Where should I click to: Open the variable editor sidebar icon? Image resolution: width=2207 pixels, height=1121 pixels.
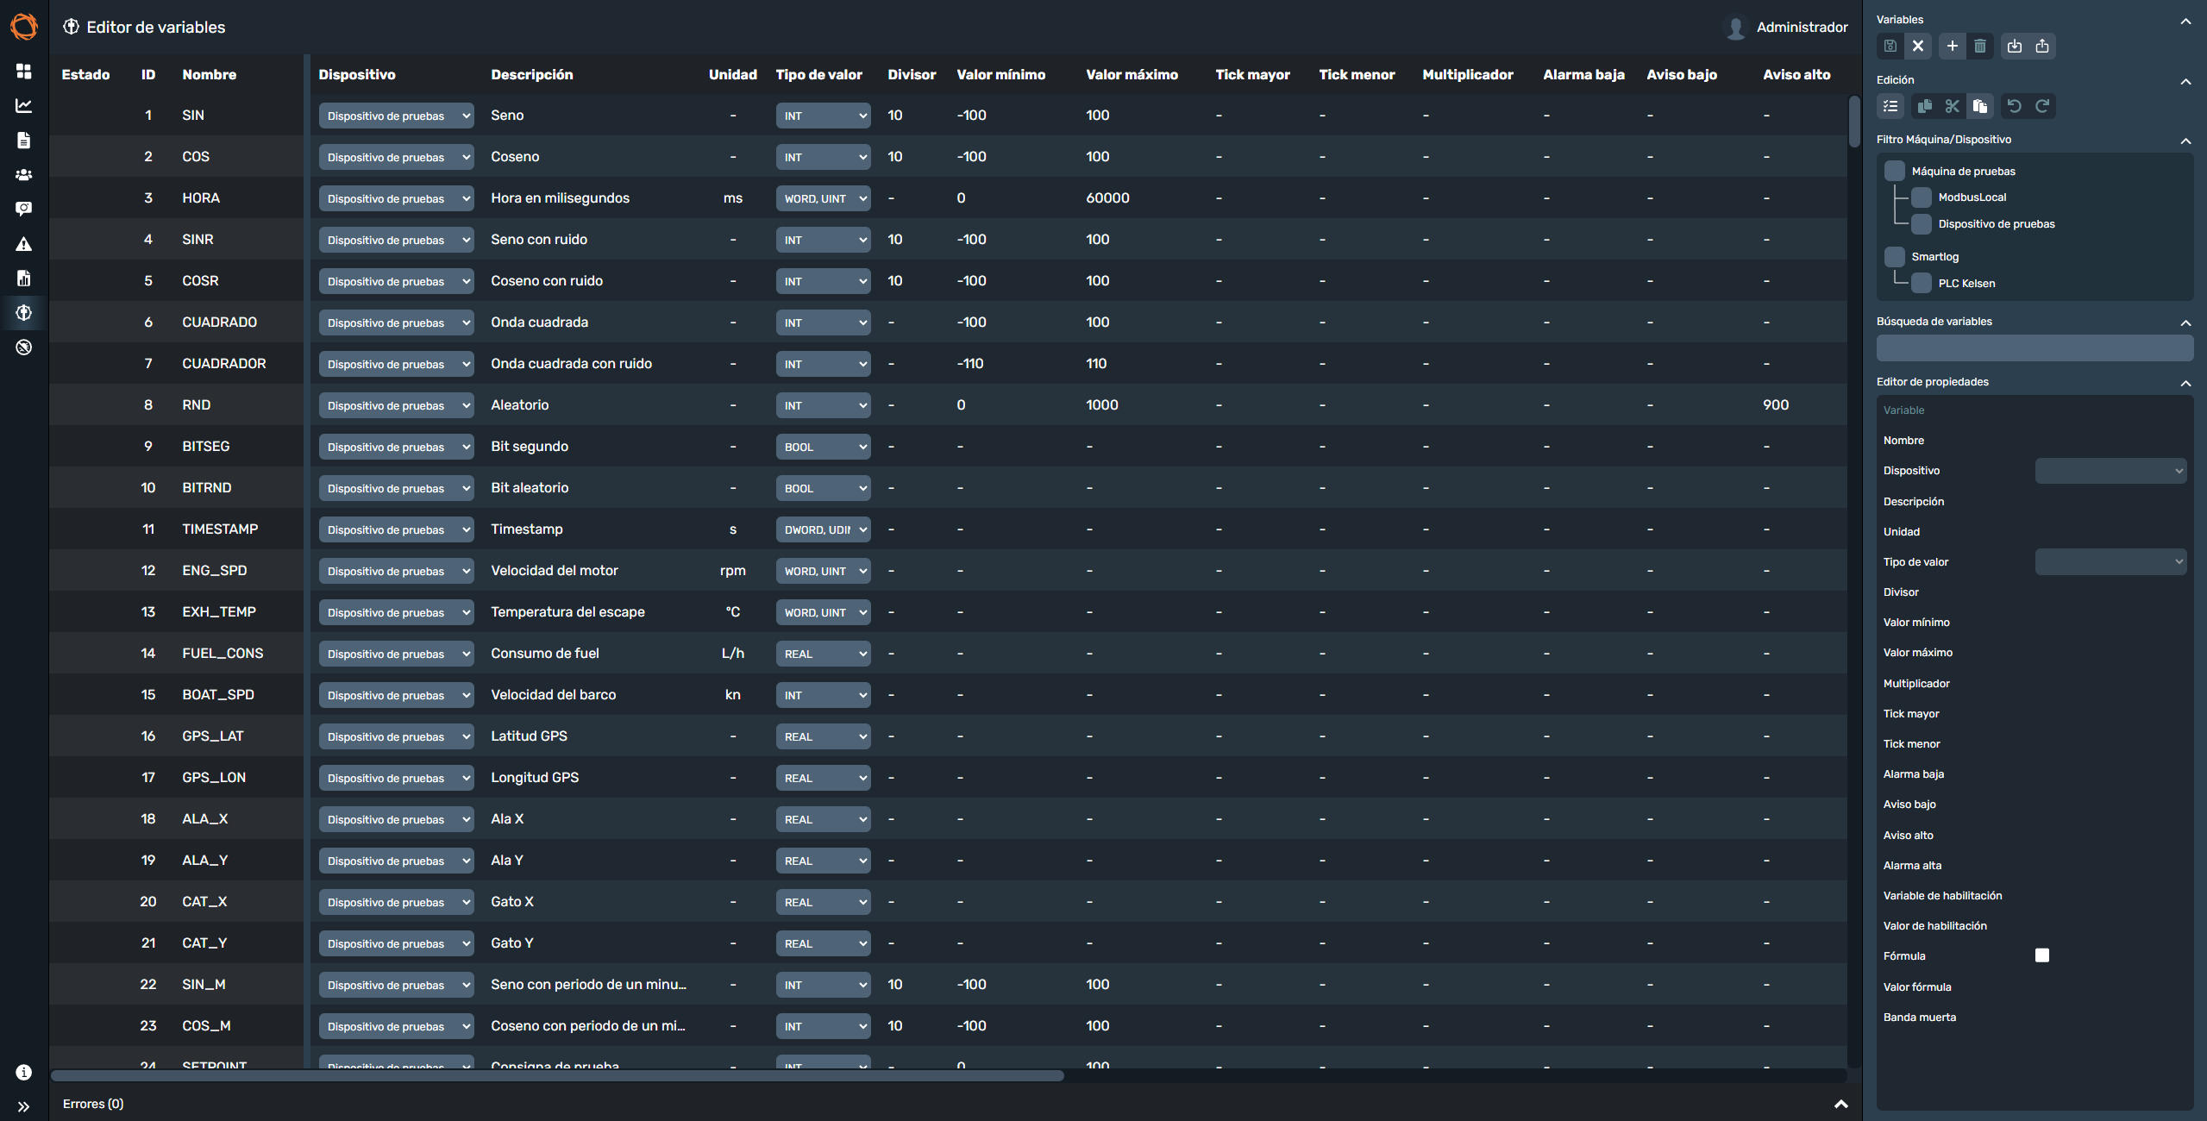point(23,312)
